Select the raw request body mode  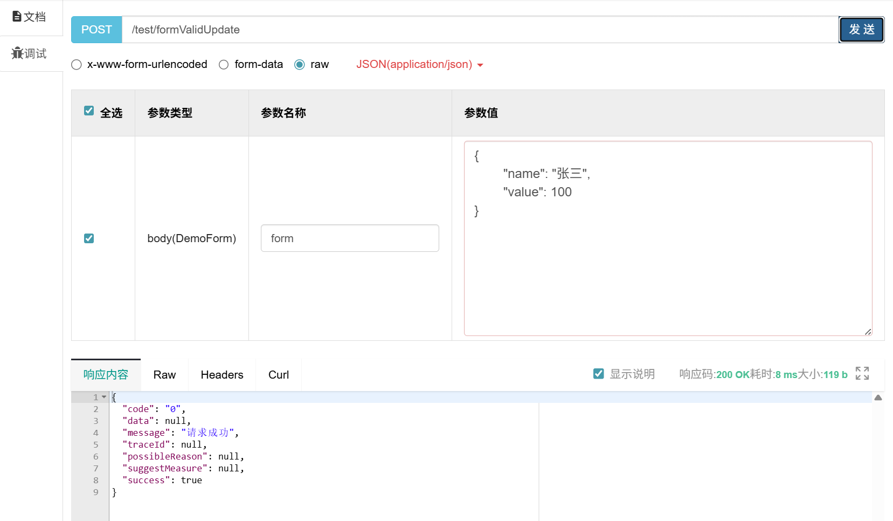(300, 64)
